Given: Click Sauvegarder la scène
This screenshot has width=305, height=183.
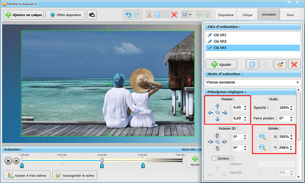Looking at the screenshot, I should point(75,176).
